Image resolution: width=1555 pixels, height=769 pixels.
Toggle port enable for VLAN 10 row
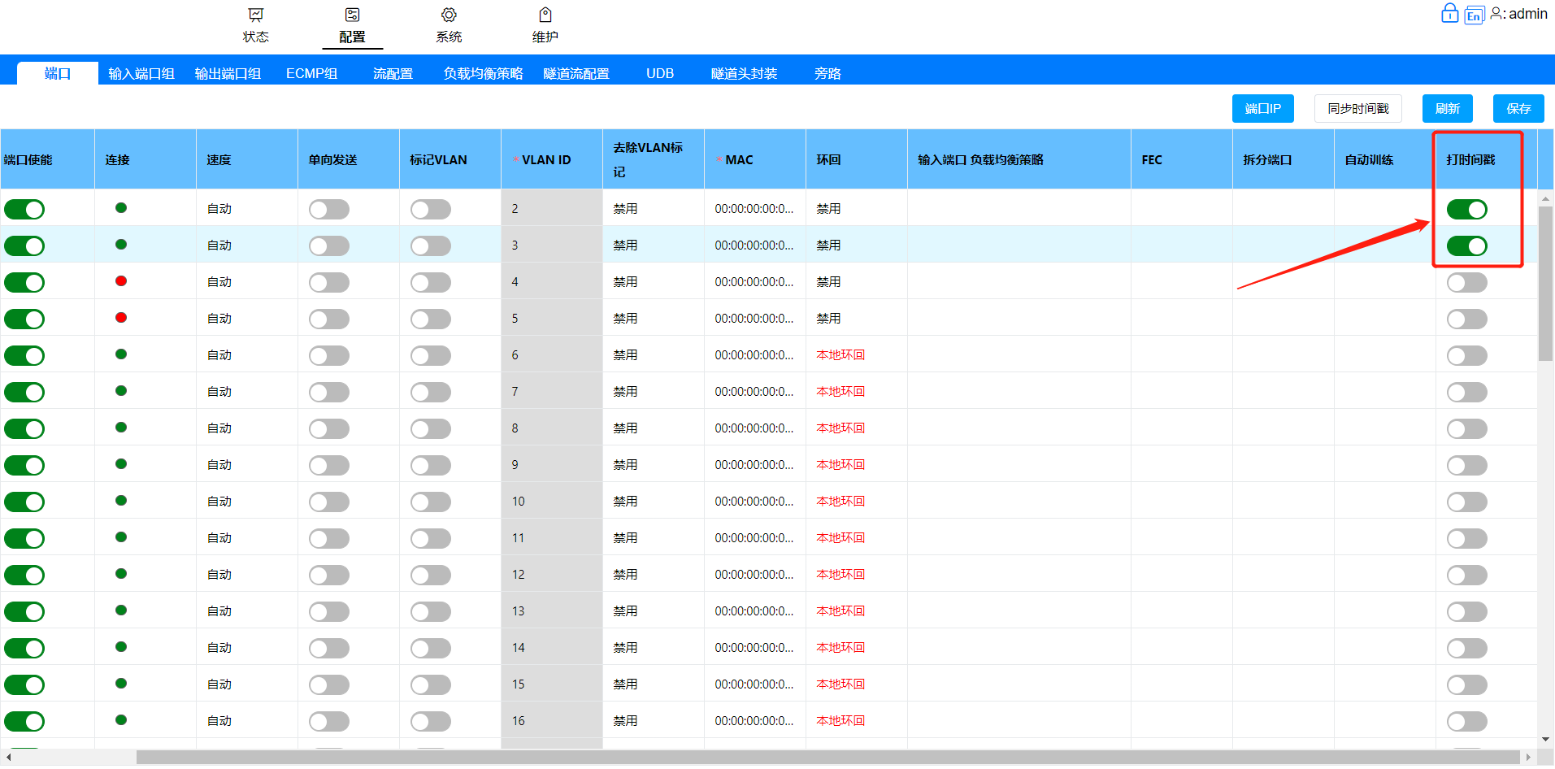click(x=24, y=502)
